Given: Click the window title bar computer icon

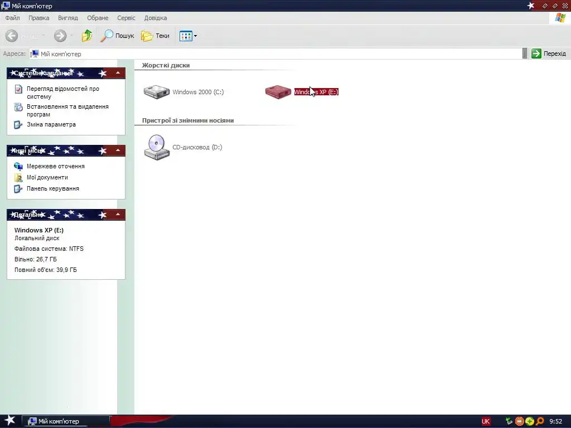Looking at the screenshot, I should [6, 6].
